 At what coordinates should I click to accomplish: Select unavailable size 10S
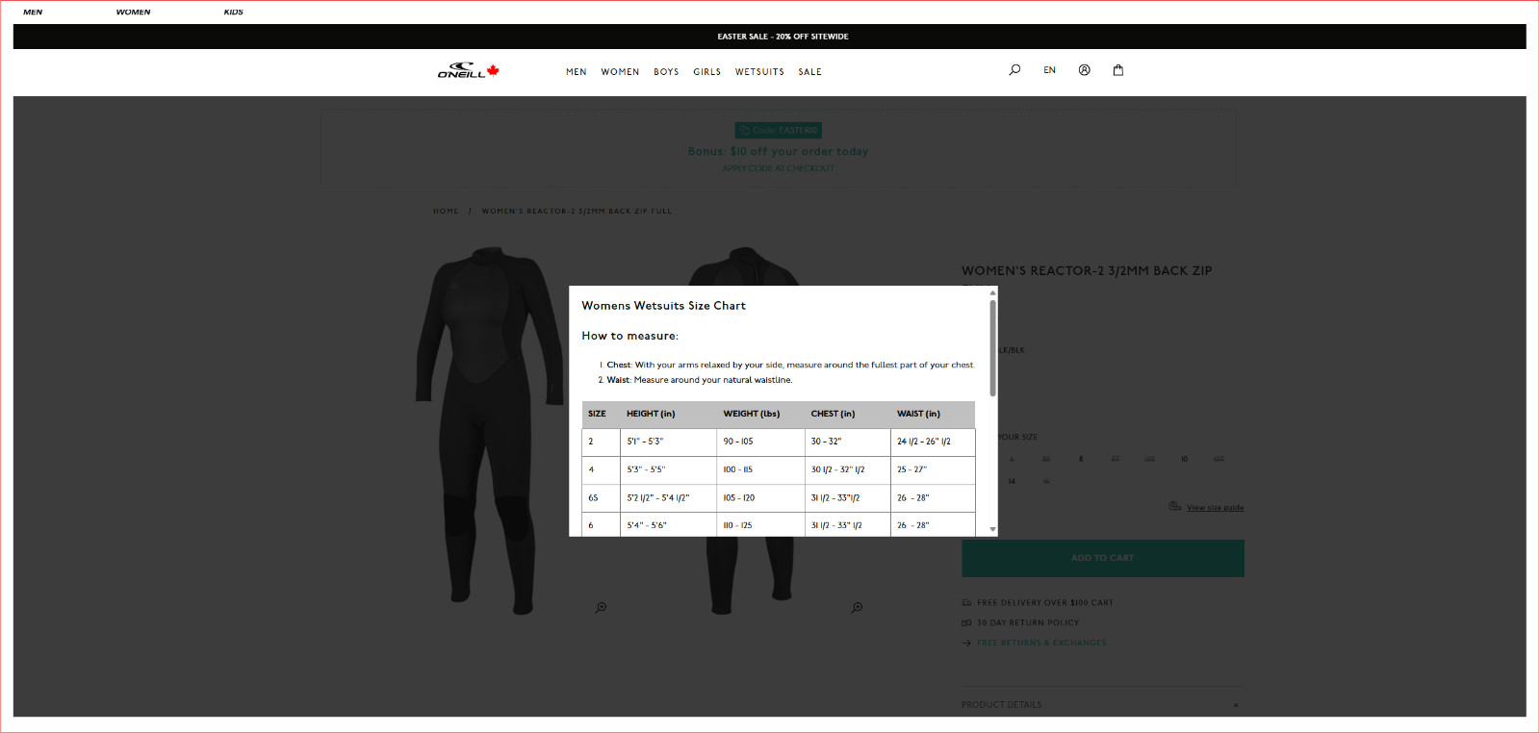point(1149,459)
